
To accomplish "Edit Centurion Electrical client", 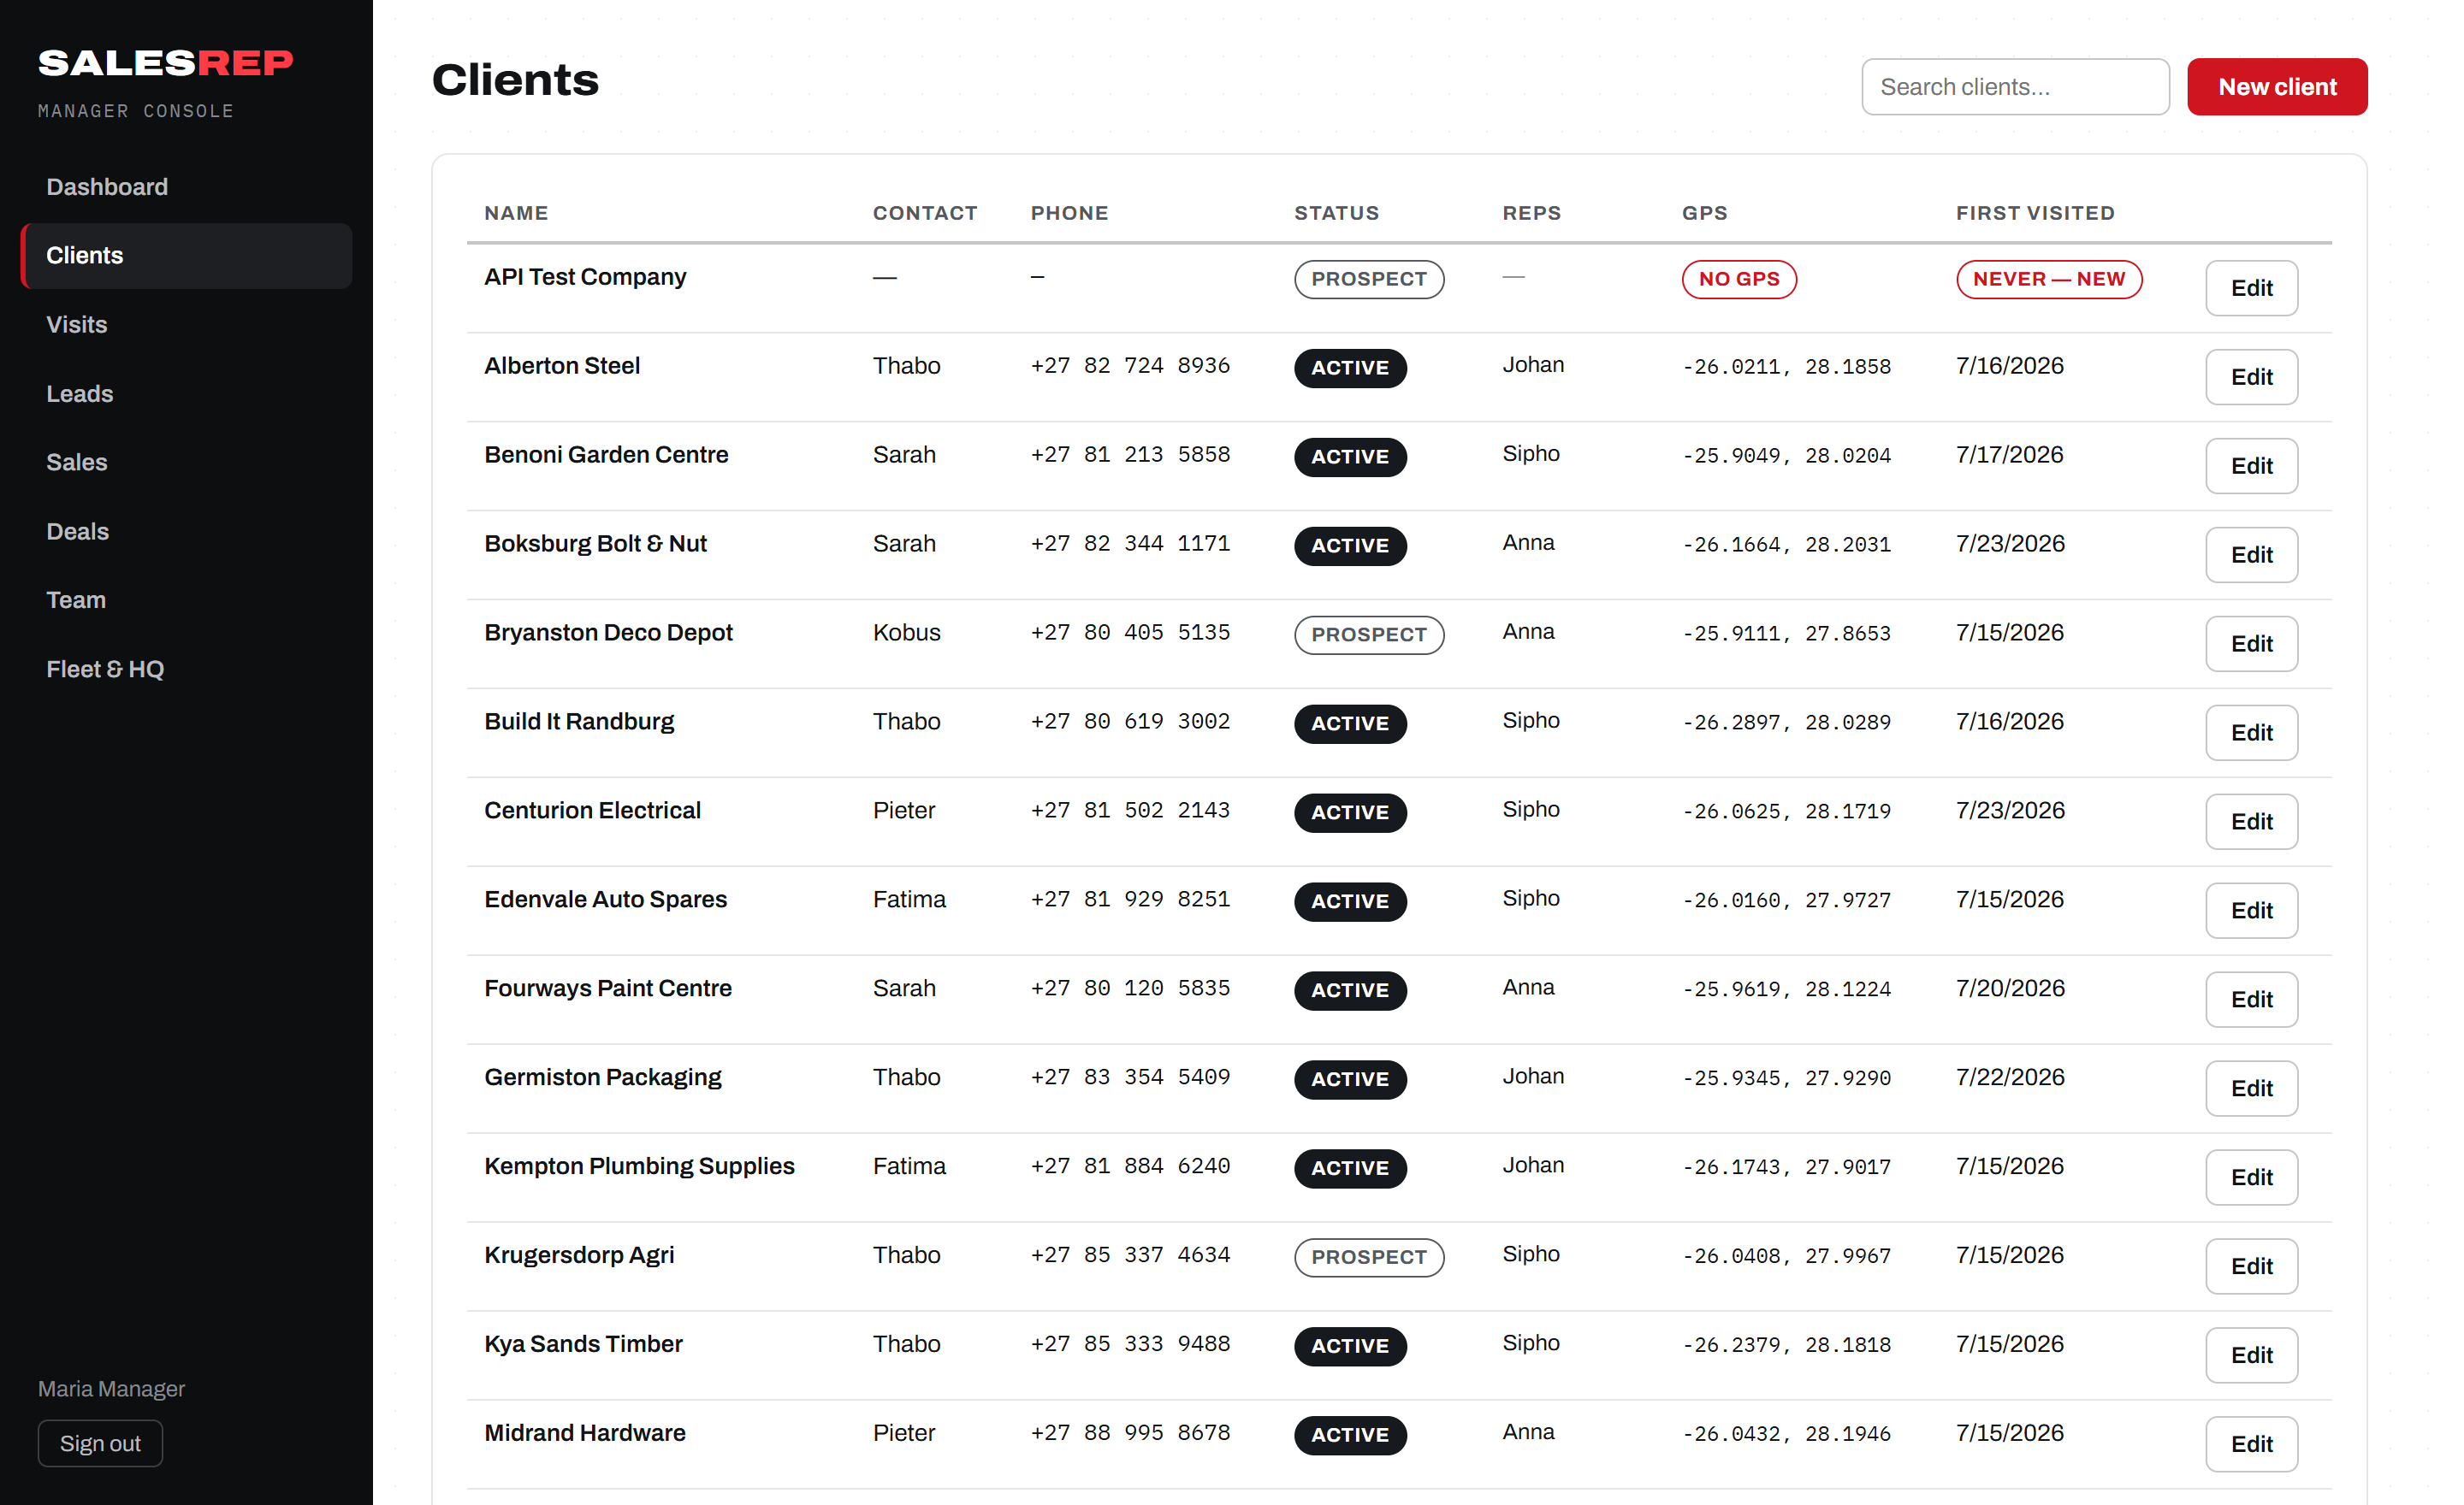I will pos(2251,822).
